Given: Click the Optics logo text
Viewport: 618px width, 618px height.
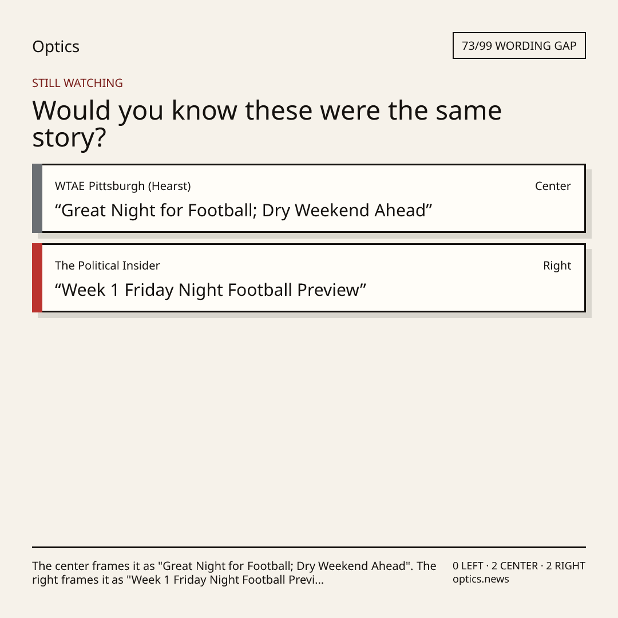Looking at the screenshot, I should point(56,46).
